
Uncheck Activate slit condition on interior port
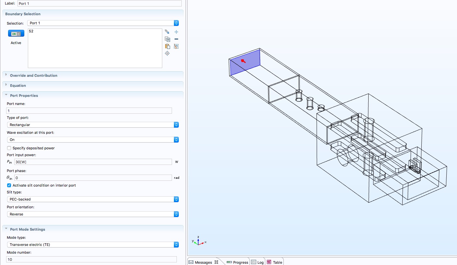click(9, 185)
